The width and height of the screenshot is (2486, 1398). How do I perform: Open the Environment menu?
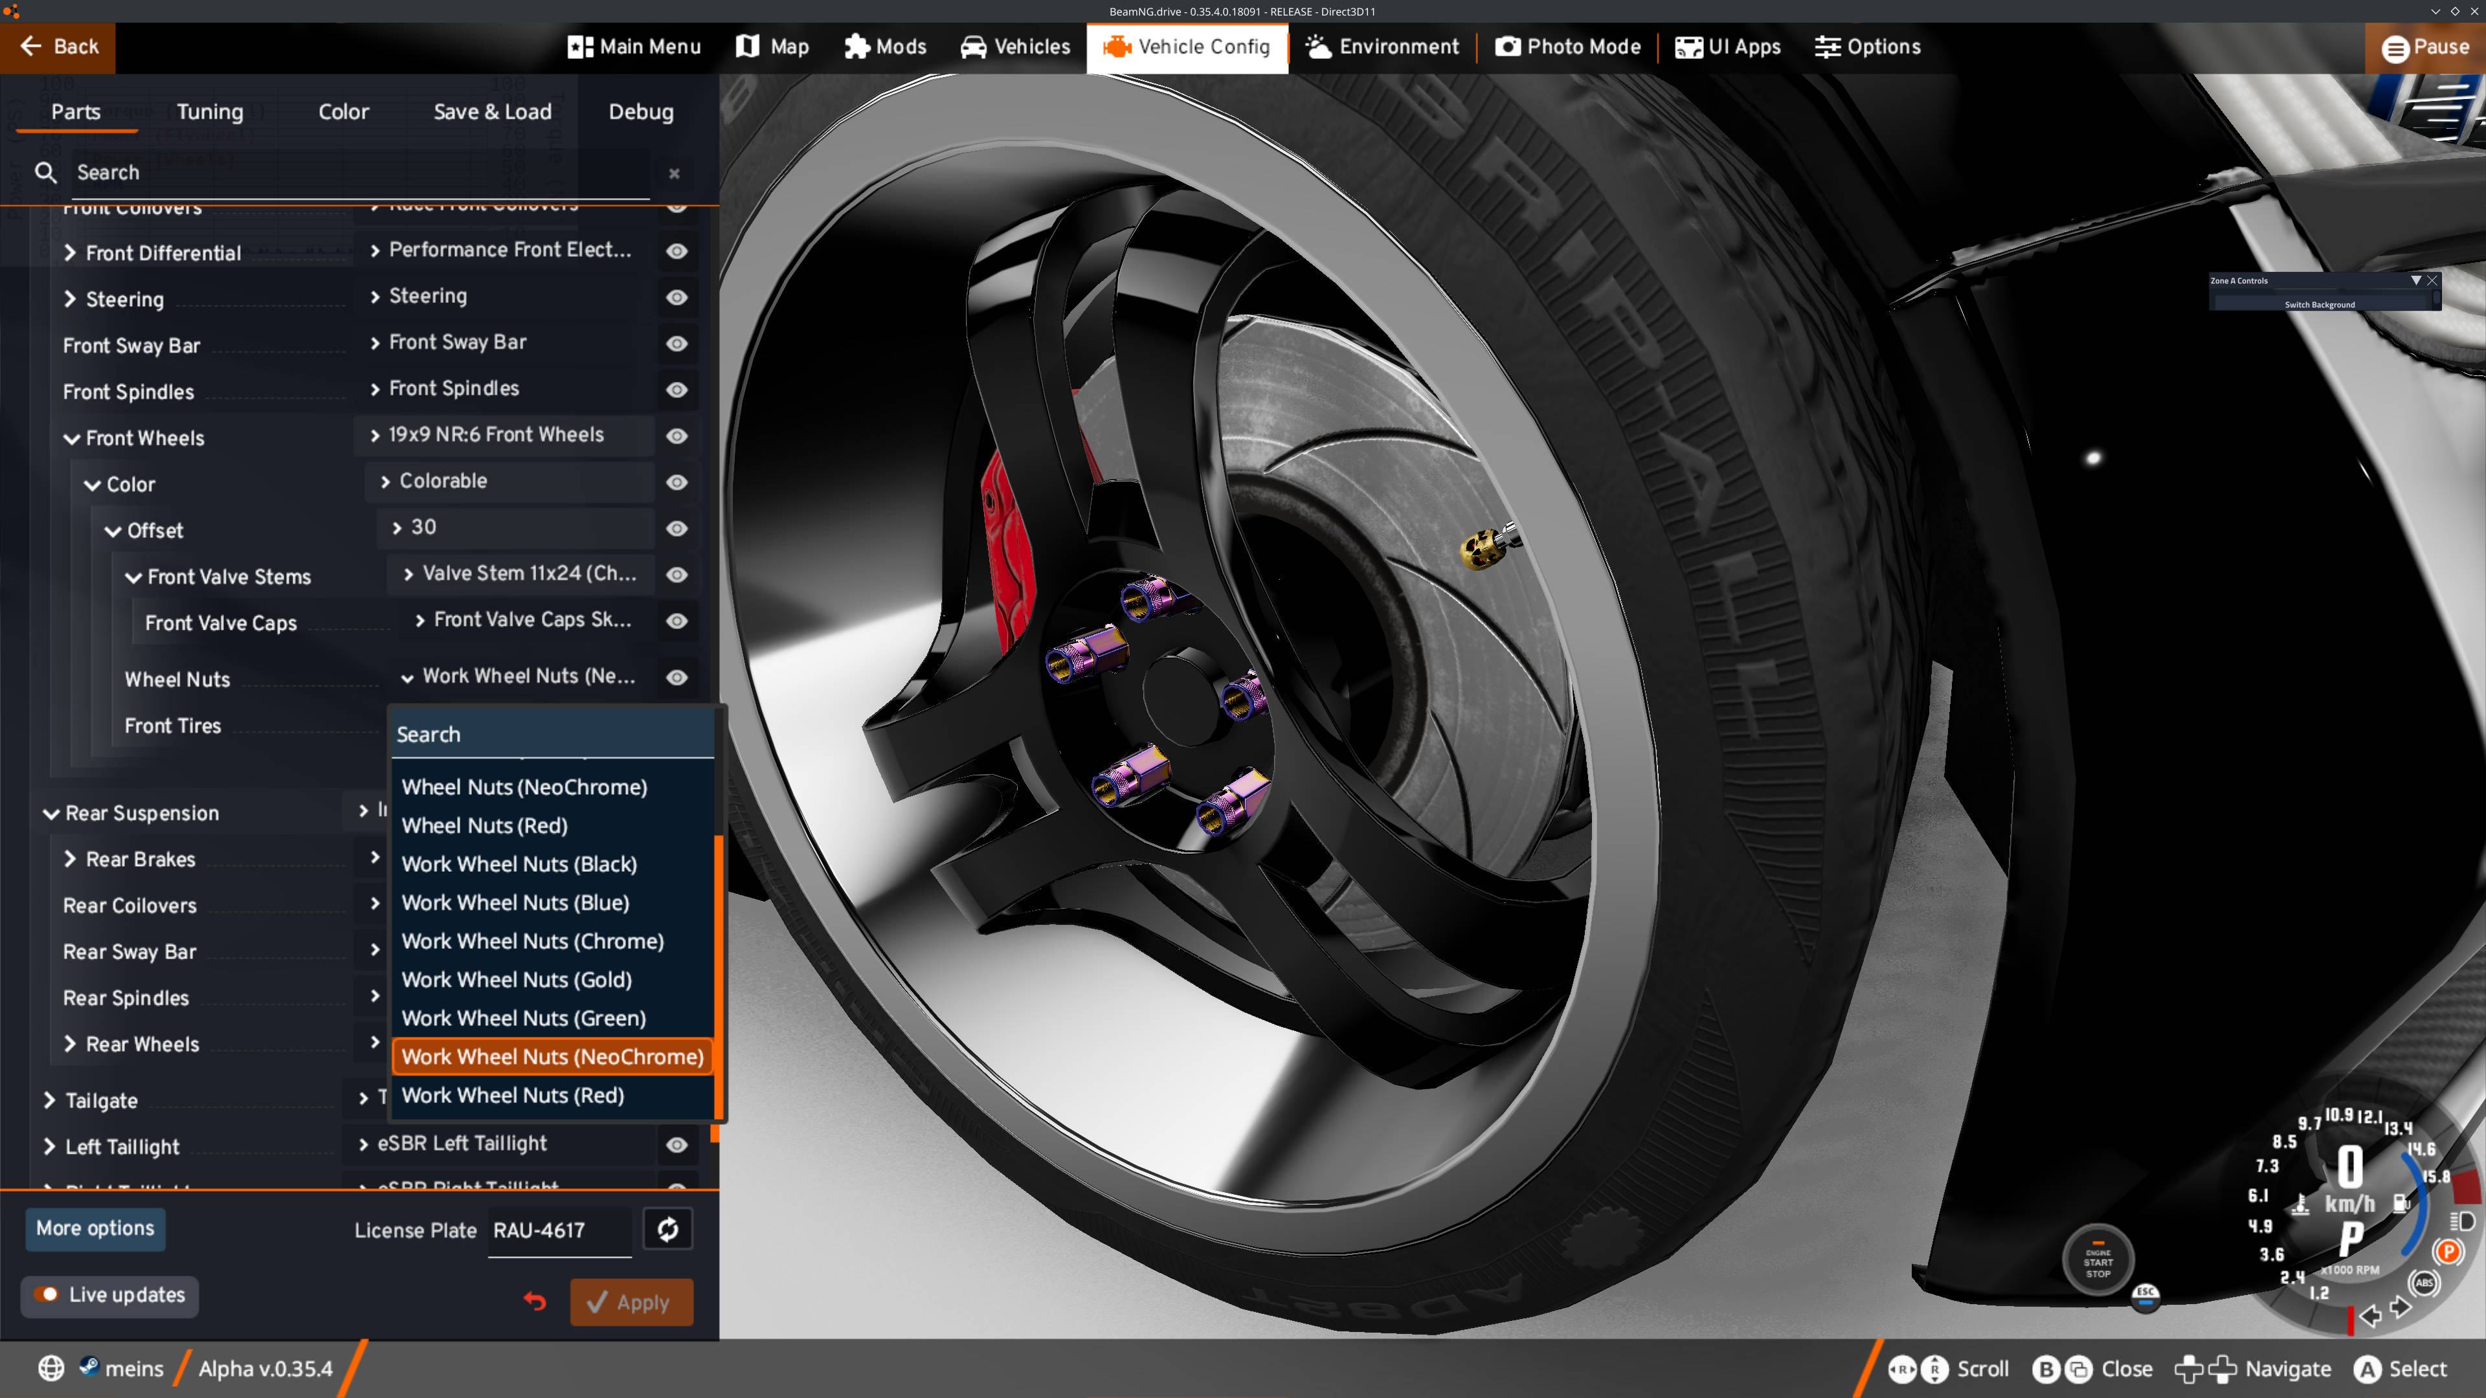1382,47
